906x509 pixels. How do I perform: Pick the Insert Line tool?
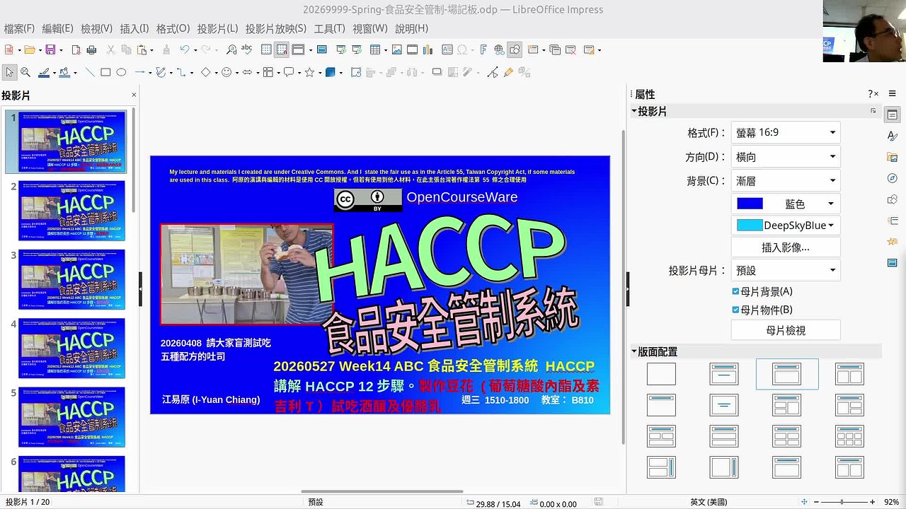90,72
